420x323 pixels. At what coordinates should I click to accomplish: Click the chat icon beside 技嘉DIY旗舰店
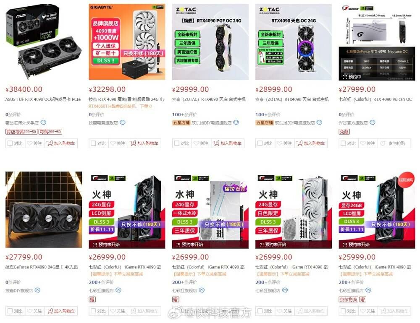tap(37, 290)
